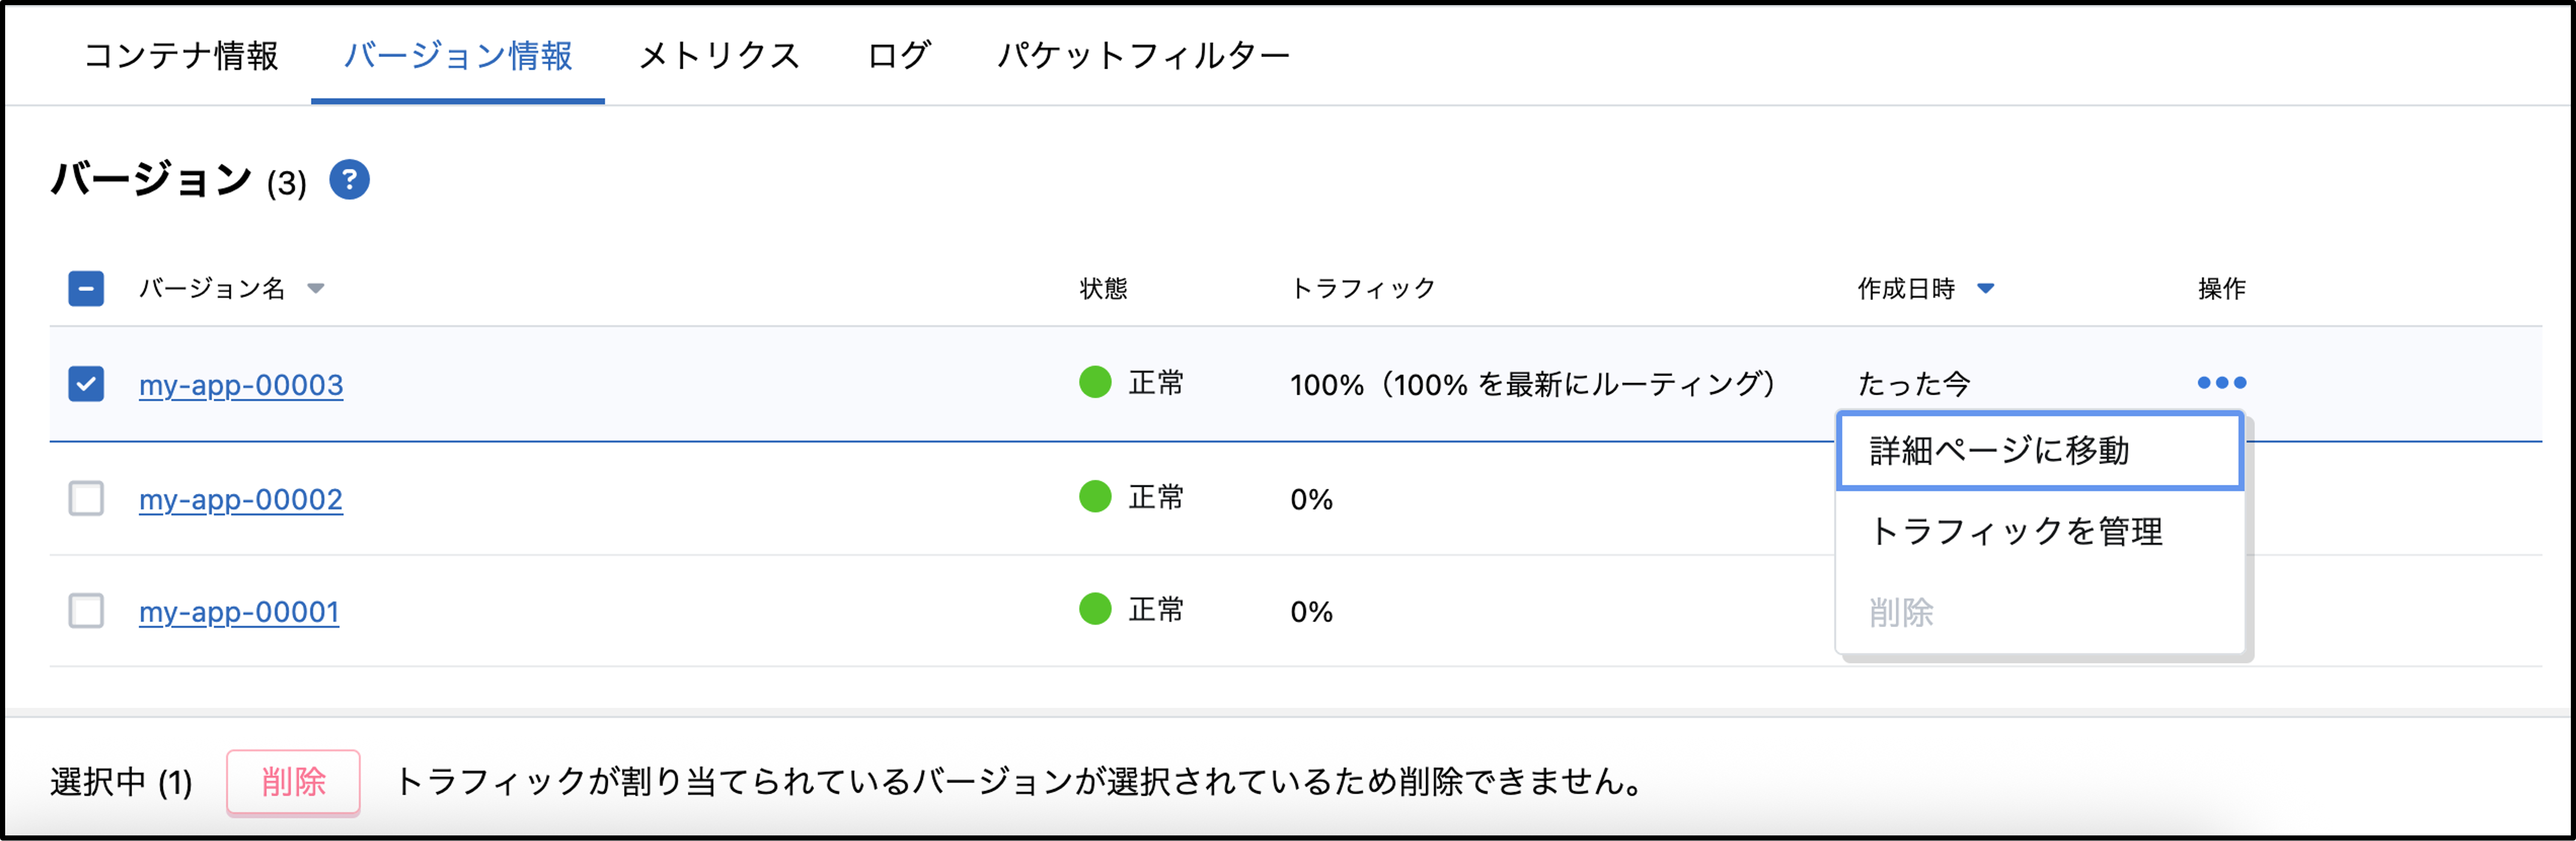Go to the ログ tab

(899, 56)
